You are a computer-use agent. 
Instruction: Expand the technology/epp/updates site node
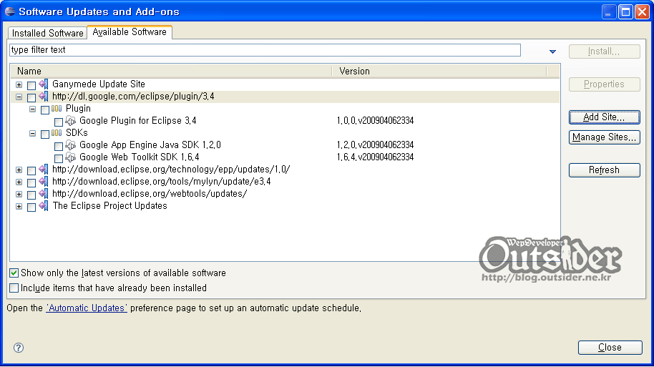tap(19, 170)
